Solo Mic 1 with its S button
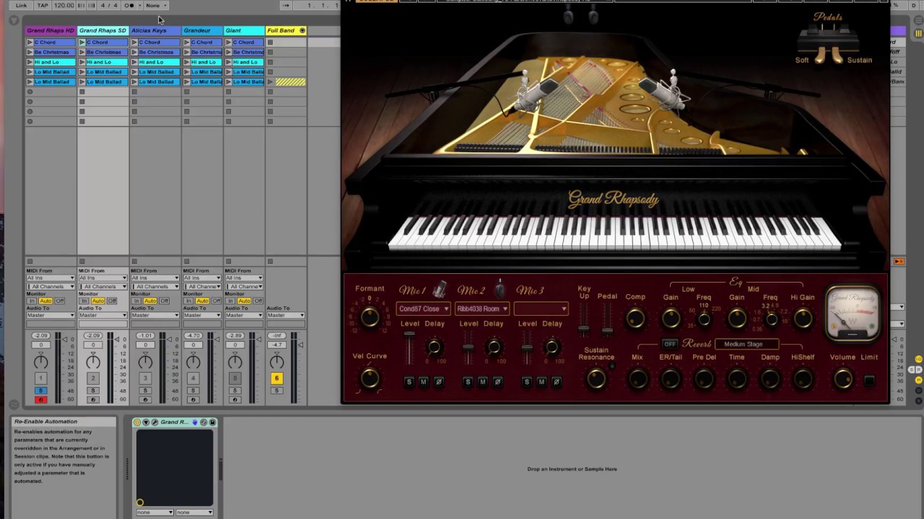The image size is (924, 519). pyautogui.click(x=409, y=381)
